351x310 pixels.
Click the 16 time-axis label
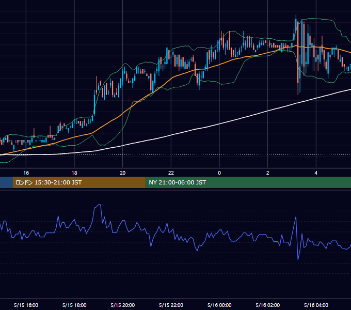[26, 173]
